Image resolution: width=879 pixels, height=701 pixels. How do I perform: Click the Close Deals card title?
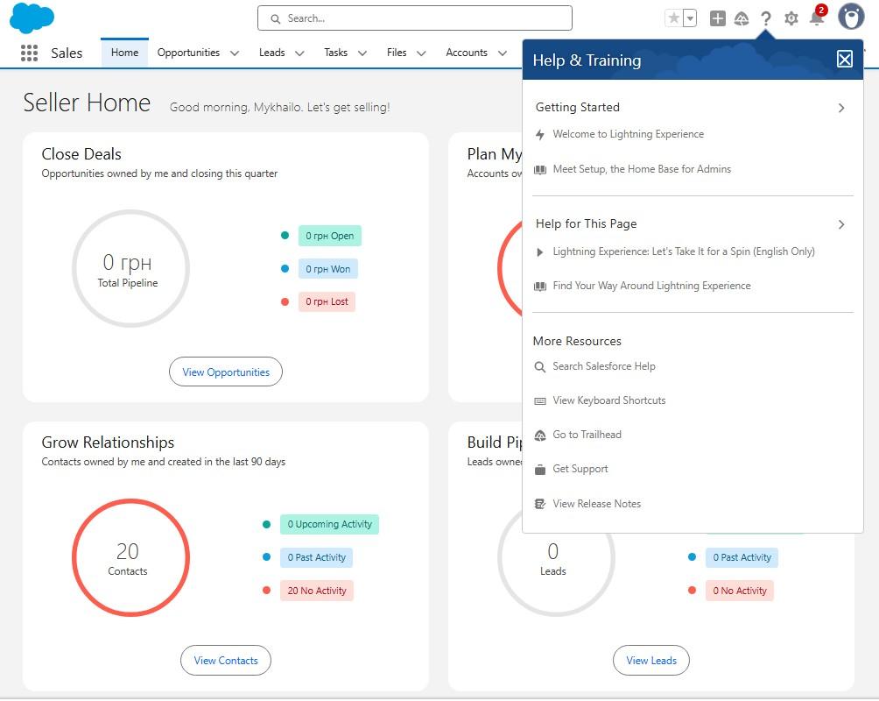81,154
